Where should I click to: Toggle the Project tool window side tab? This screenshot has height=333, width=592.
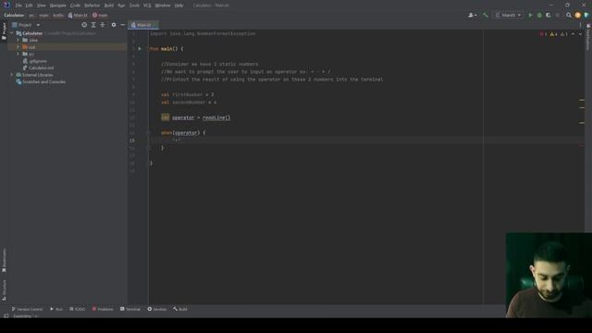tap(4, 31)
